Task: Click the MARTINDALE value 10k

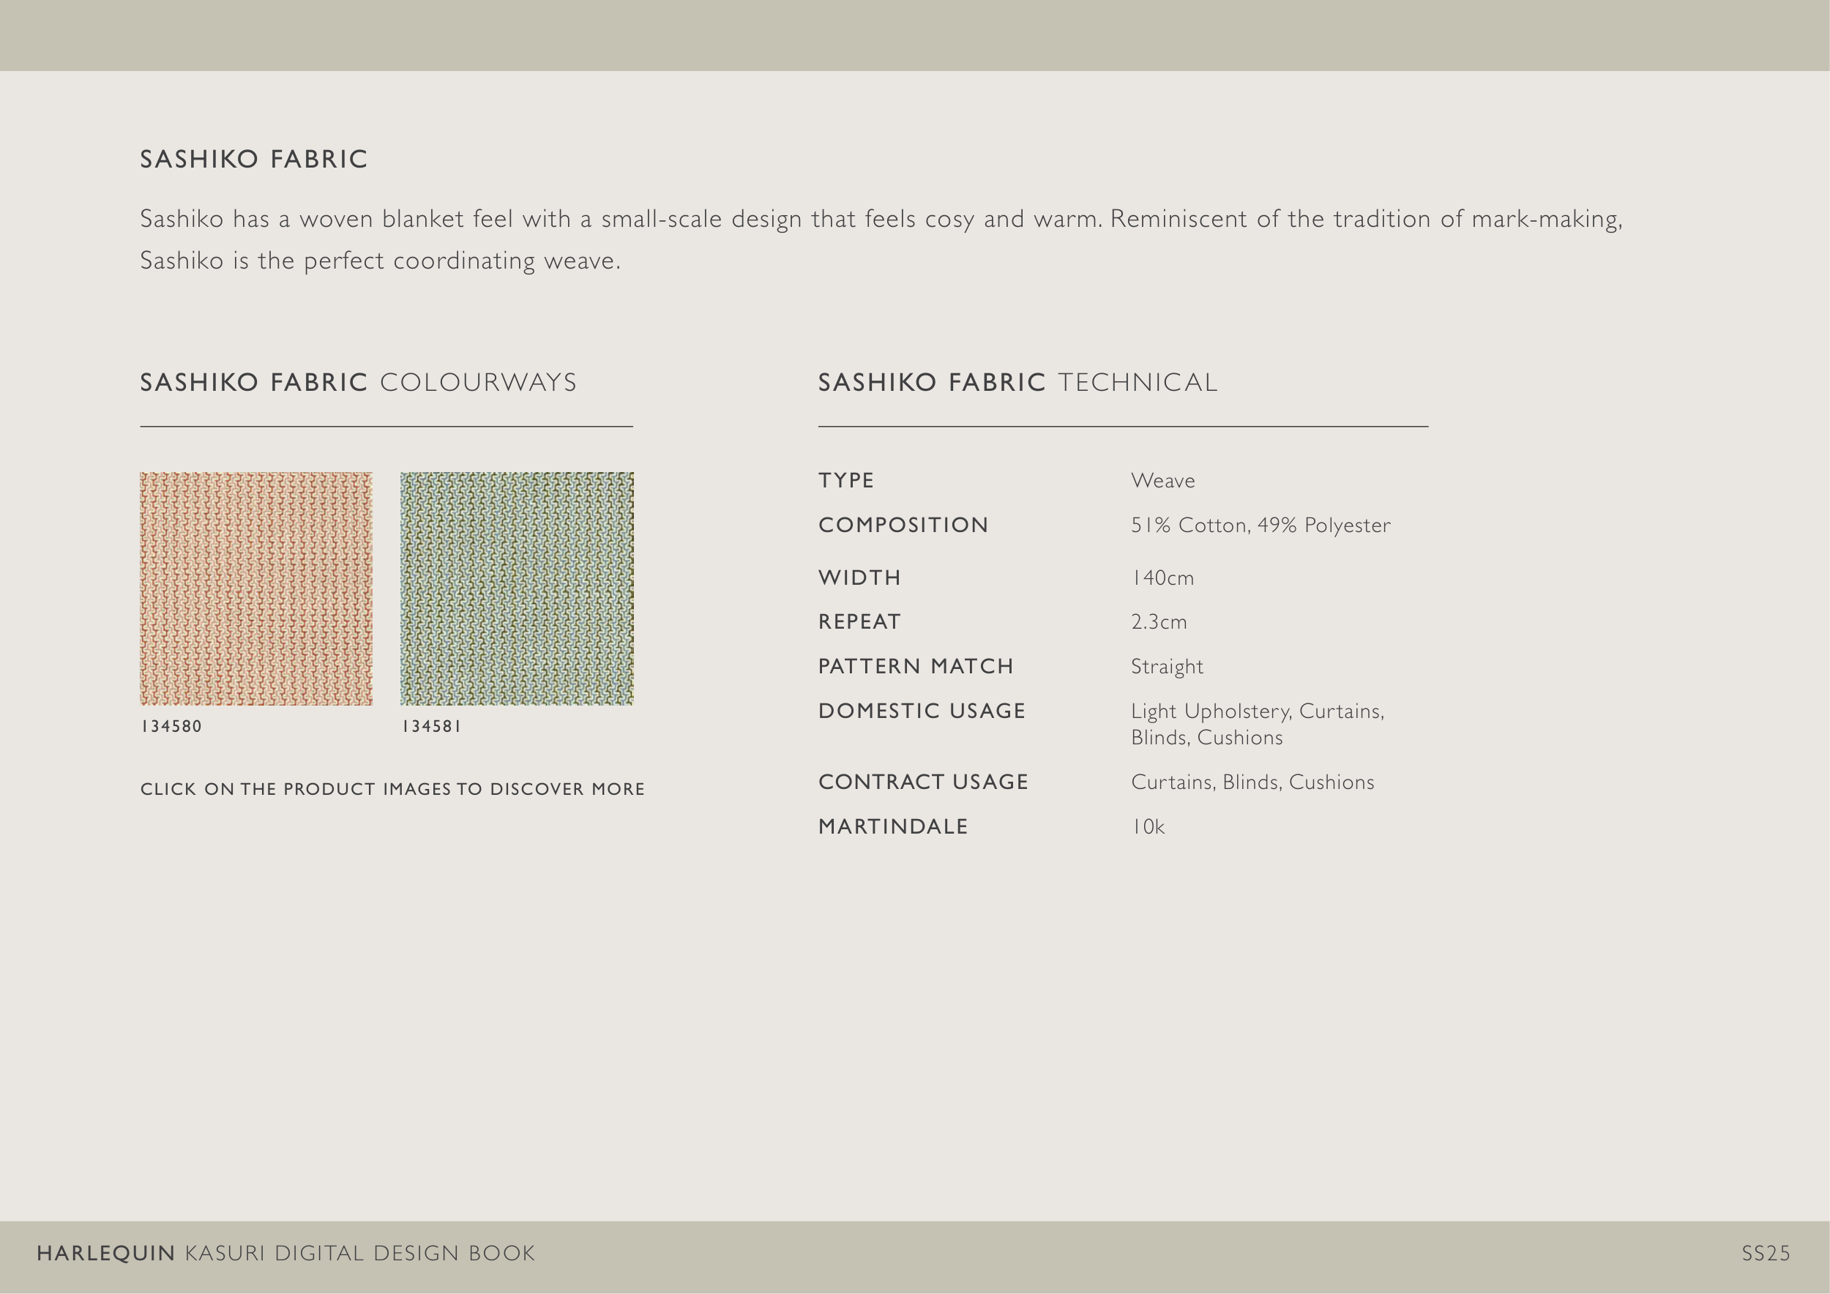Action: click(x=1148, y=826)
